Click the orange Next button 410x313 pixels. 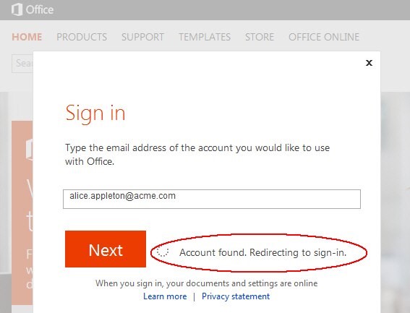click(106, 249)
